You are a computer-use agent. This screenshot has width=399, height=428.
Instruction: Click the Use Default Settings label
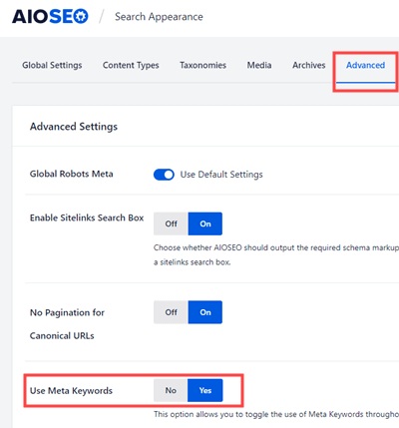[x=221, y=175]
